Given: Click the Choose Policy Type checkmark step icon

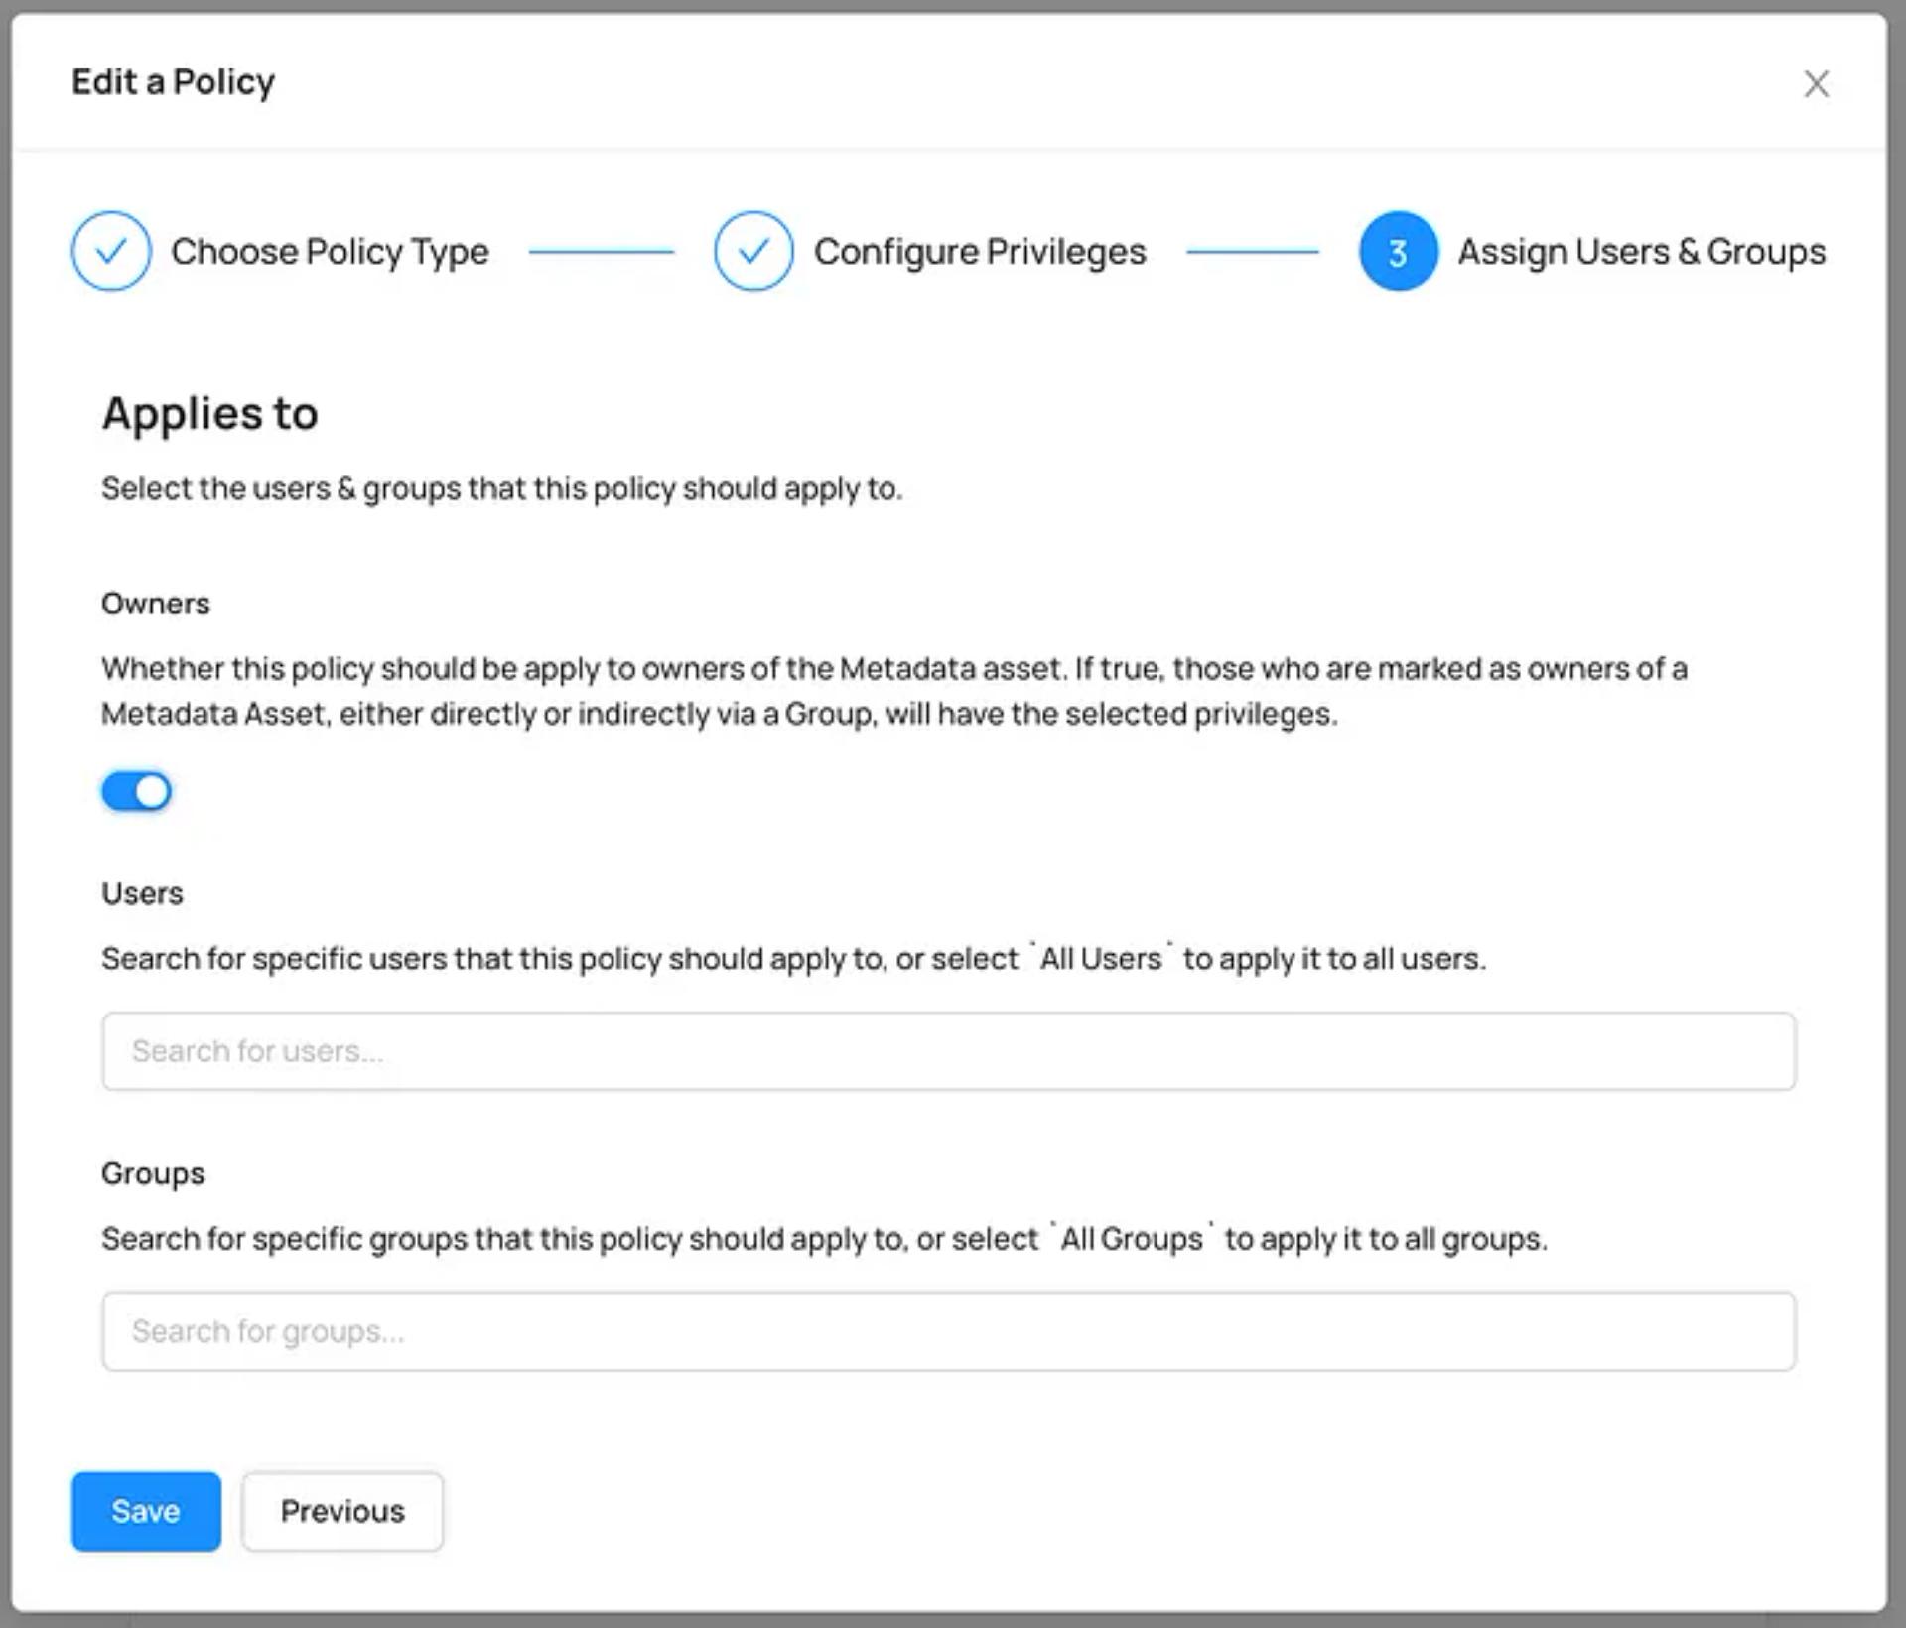Looking at the screenshot, I should pyautogui.click(x=111, y=251).
